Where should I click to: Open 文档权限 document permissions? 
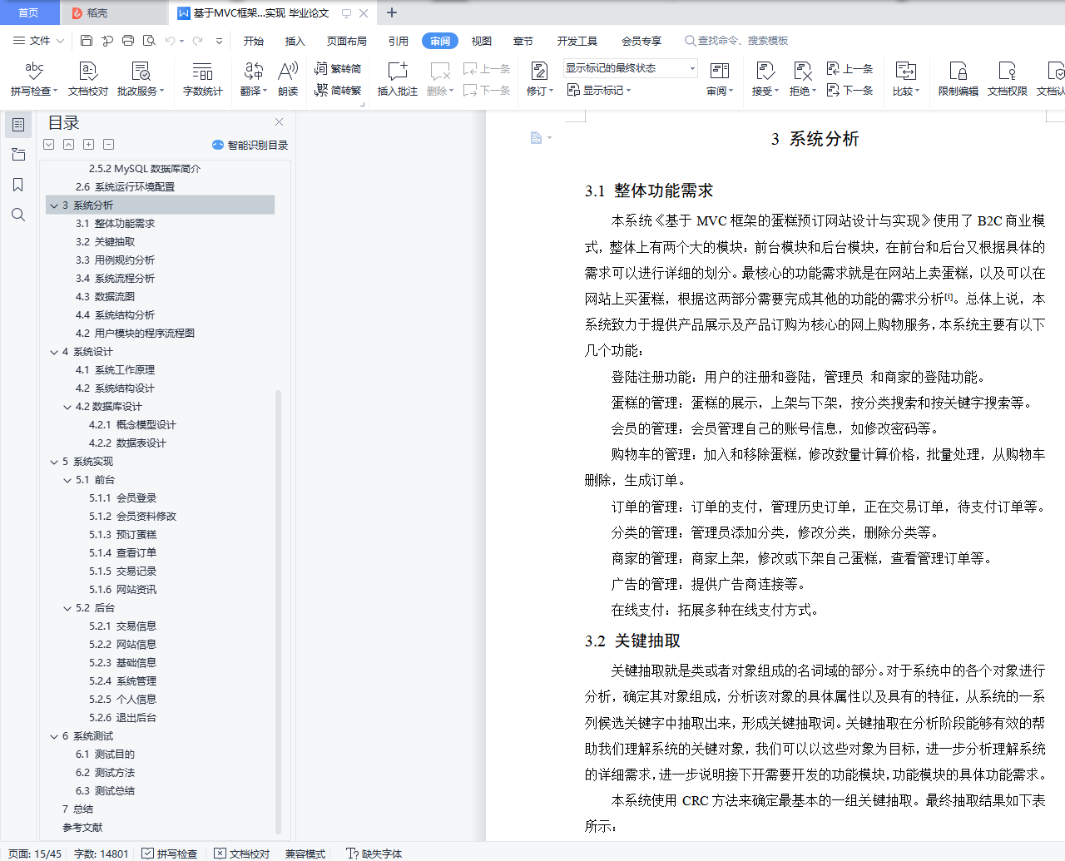pyautogui.click(x=1008, y=78)
